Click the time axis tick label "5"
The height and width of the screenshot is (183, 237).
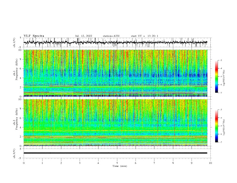pos(117,163)
